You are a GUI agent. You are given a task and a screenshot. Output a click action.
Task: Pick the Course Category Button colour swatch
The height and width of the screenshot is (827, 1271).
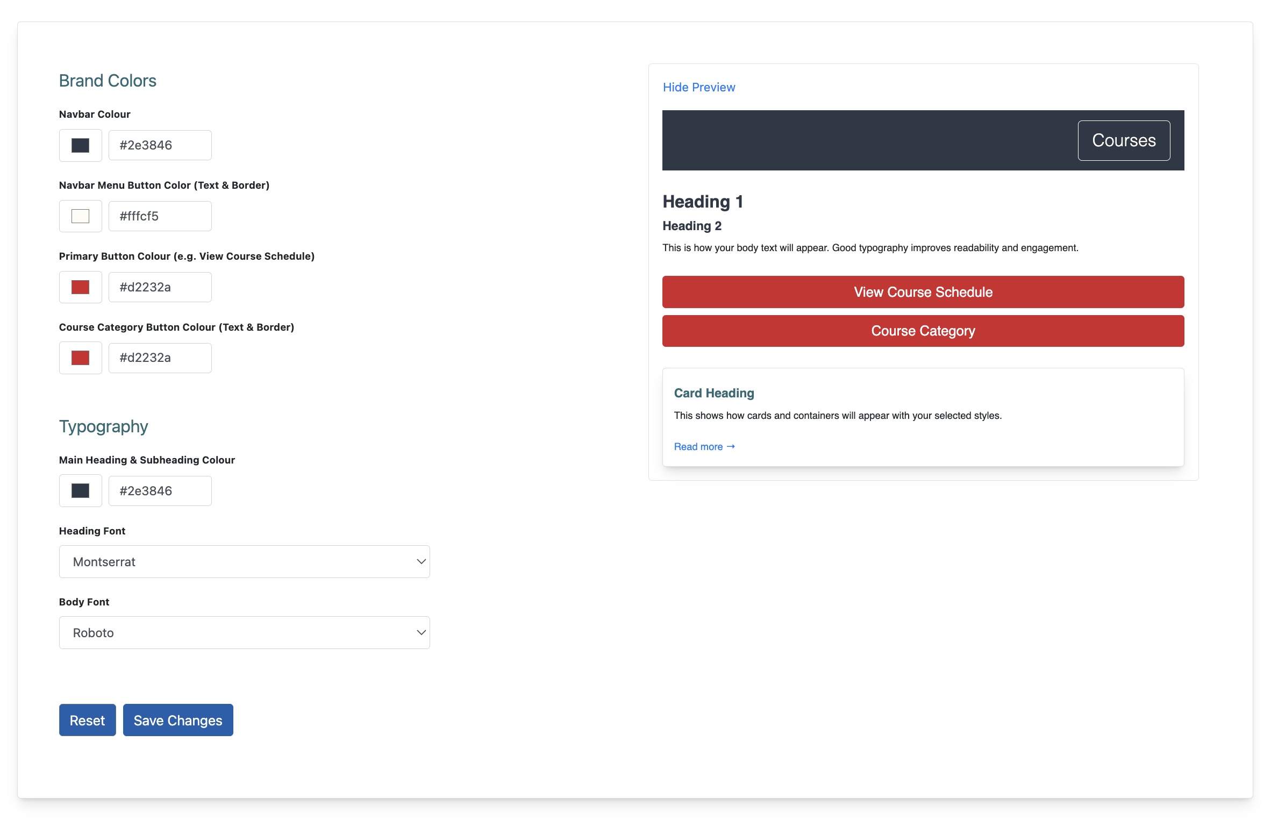[x=80, y=358]
